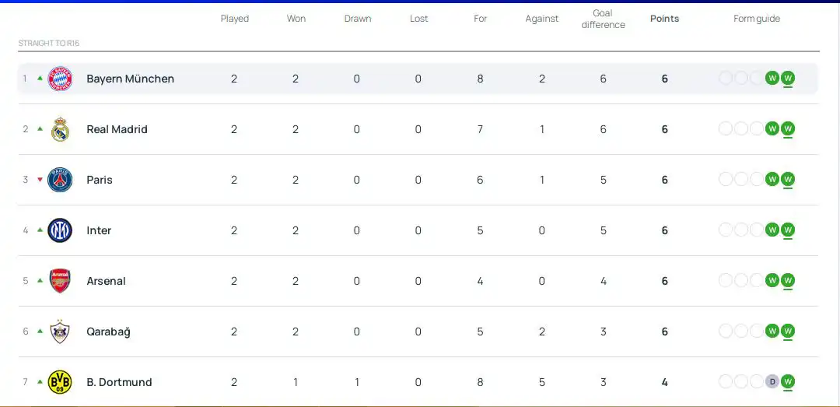Click Bayern München's latest win form badge
The width and height of the screenshot is (840, 407).
788,78
